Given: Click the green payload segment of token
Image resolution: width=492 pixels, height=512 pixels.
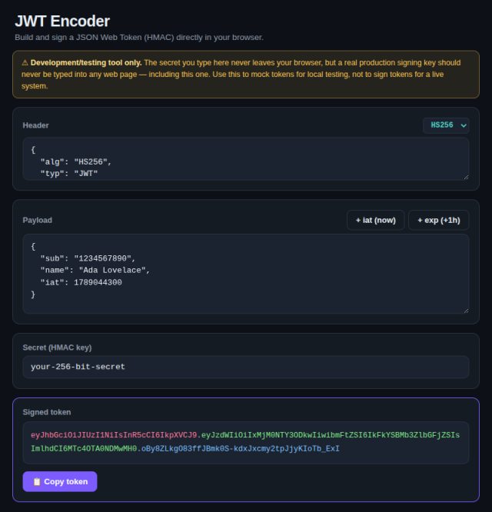Looking at the screenshot, I should pyautogui.click(x=331, y=435).
